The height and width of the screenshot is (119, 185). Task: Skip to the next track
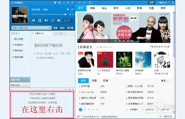click(x=46, y=20)
